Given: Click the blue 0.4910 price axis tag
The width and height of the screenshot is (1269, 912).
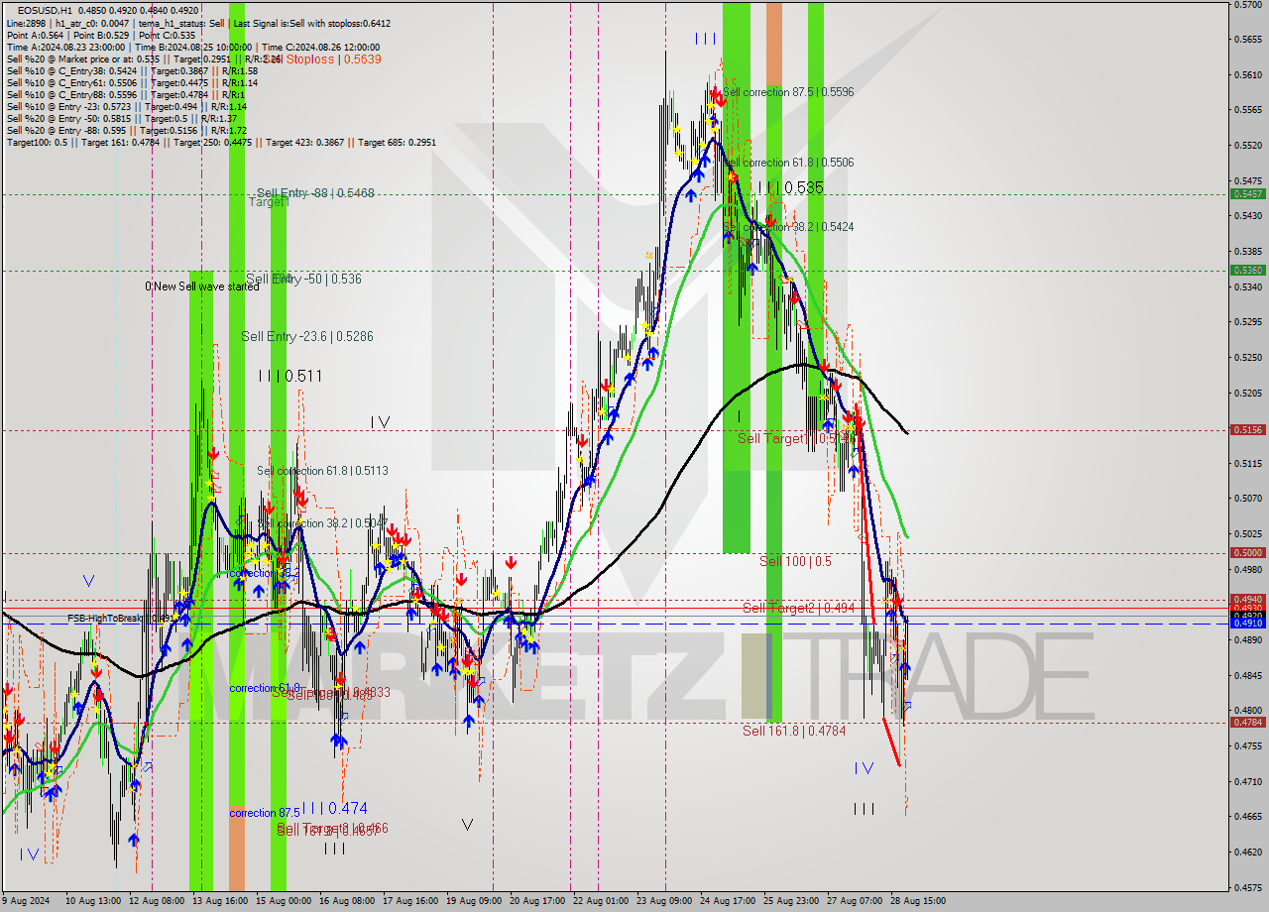Looking at the screenshot, I should 1247,624.
